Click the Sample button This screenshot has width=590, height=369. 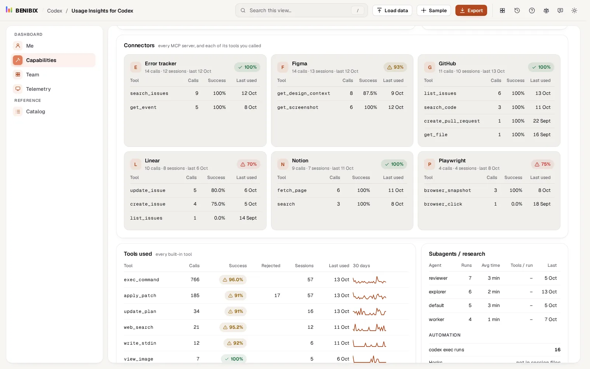tap(434, 11)
